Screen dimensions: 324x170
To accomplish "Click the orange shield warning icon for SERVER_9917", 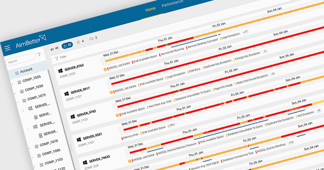I will [111, 93].
